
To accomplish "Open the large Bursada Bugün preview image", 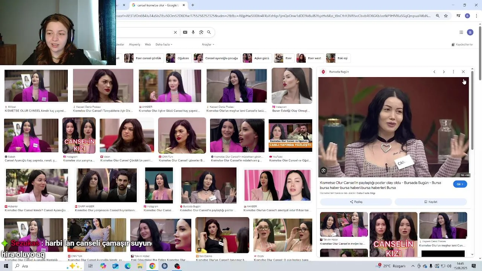I will 394,127.
